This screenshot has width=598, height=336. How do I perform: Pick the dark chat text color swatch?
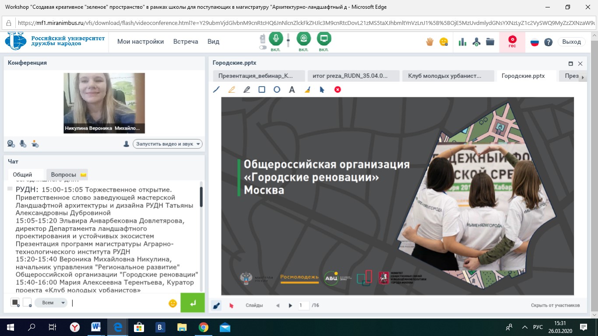pos(15,302)
